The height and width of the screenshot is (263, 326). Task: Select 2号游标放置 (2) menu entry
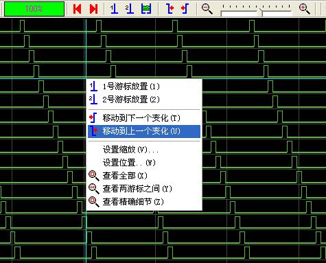(144, 100)
